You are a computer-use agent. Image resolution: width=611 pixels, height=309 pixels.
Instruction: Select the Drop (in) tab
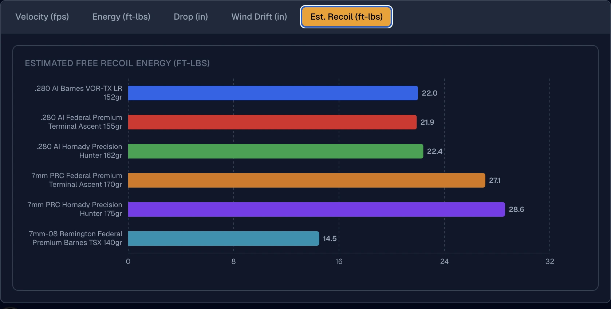191,17
